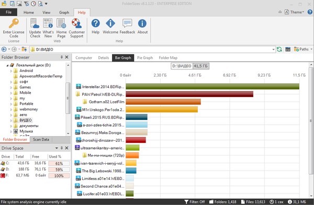Click the dark red PAW.Patrol bar
314x205 pixels.
point(189,94)
